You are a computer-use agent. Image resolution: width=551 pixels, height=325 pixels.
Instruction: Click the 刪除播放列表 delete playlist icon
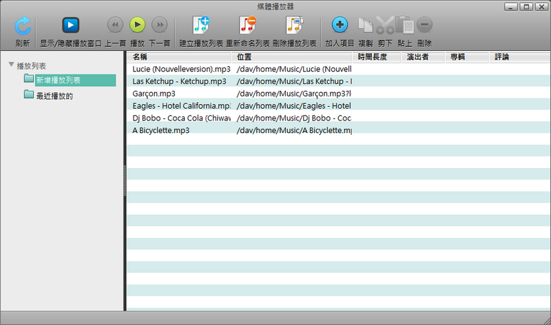pyautogui.click(x=294, y=25)
